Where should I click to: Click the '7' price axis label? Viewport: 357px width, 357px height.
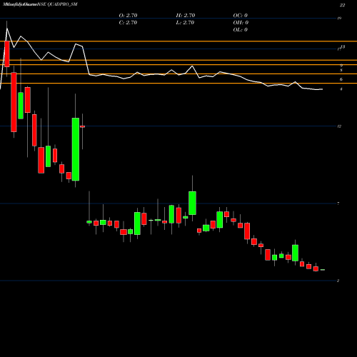pyautogui.click(x=338, y=203)
